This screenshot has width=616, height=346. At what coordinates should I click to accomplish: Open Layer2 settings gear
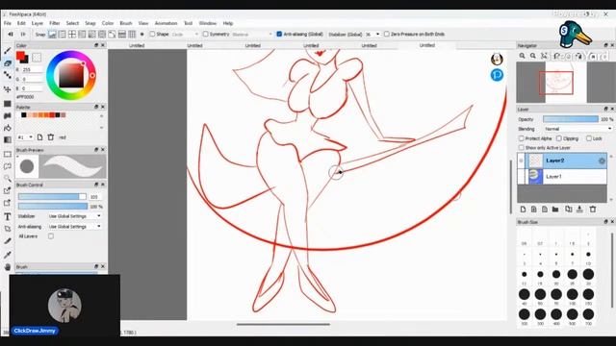coord(602,161)
